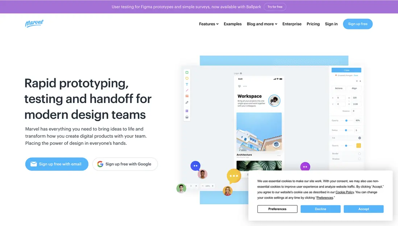Click the heart icon in phone mockup
398x226 pixels.
(x=239, y=86)
